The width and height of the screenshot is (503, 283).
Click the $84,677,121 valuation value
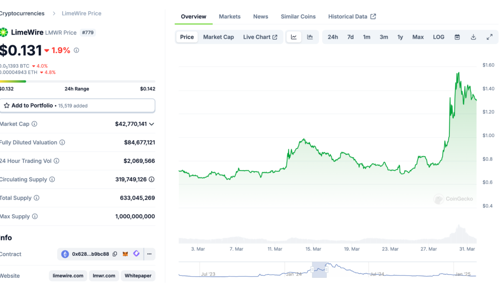(x=140, y=142)
